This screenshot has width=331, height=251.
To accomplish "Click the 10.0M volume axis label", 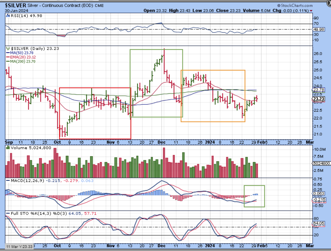I will pyautogui.click(x=320, y=149).
